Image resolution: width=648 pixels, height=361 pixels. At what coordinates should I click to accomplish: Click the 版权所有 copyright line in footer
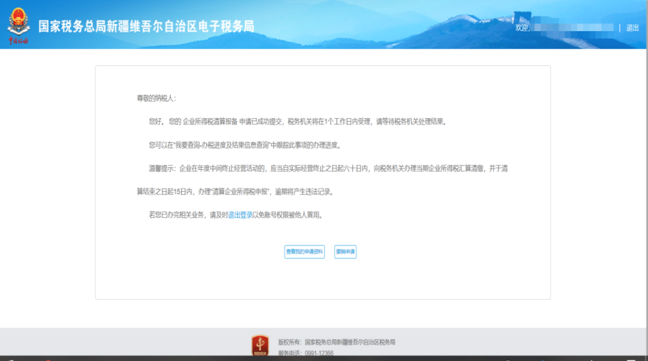click(x=337, y=342)
